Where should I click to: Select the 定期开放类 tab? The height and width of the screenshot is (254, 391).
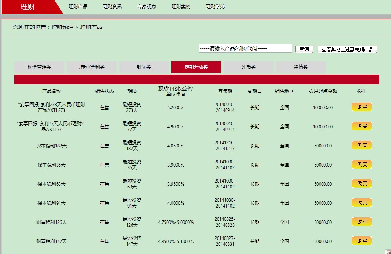[196, 67]
